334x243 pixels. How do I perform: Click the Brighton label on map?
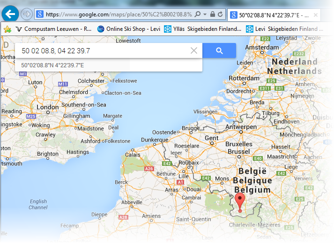pyautogui.click(x=48, y=154)
